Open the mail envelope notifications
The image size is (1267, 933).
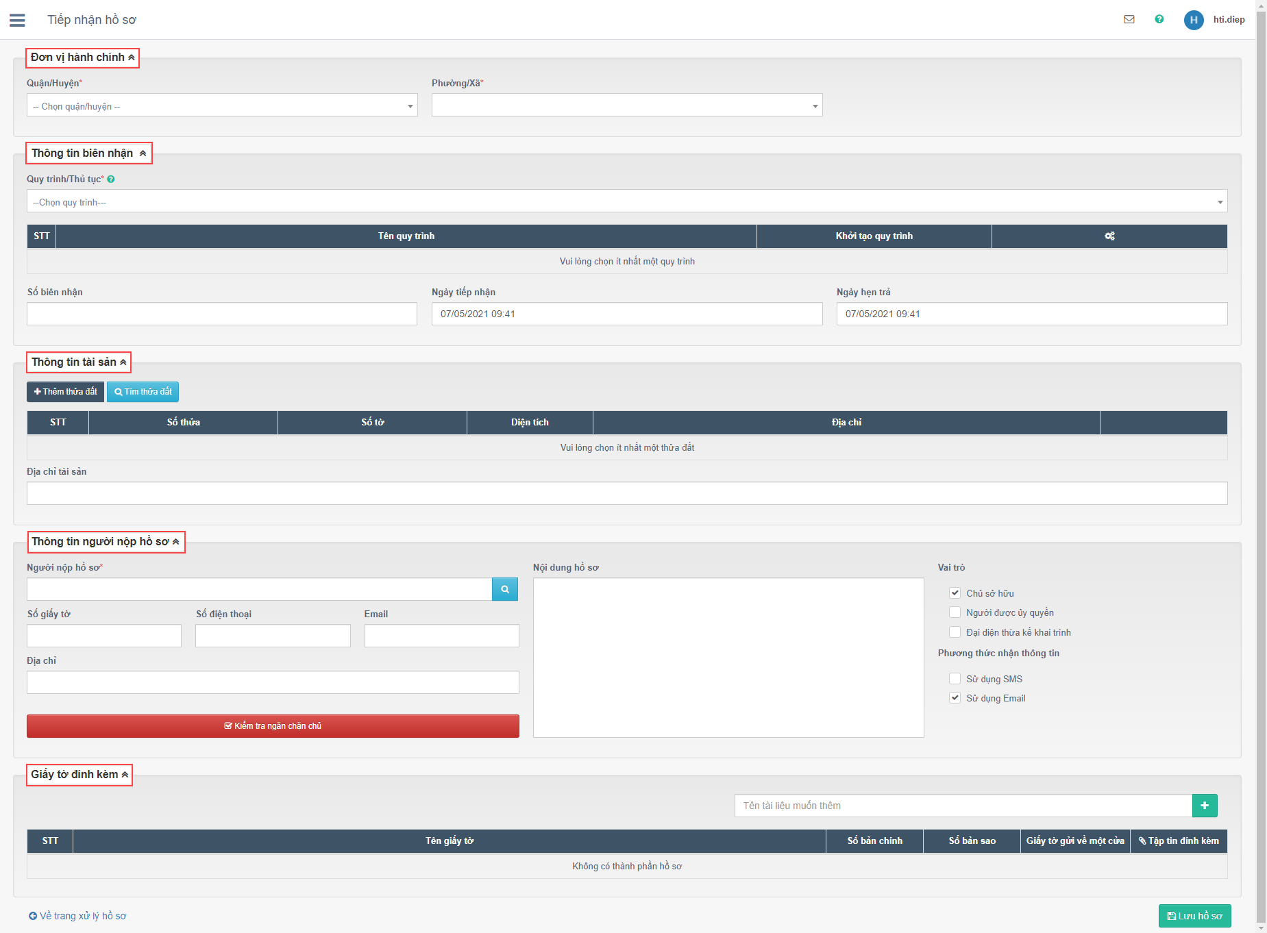click(x=1129, y=19)
